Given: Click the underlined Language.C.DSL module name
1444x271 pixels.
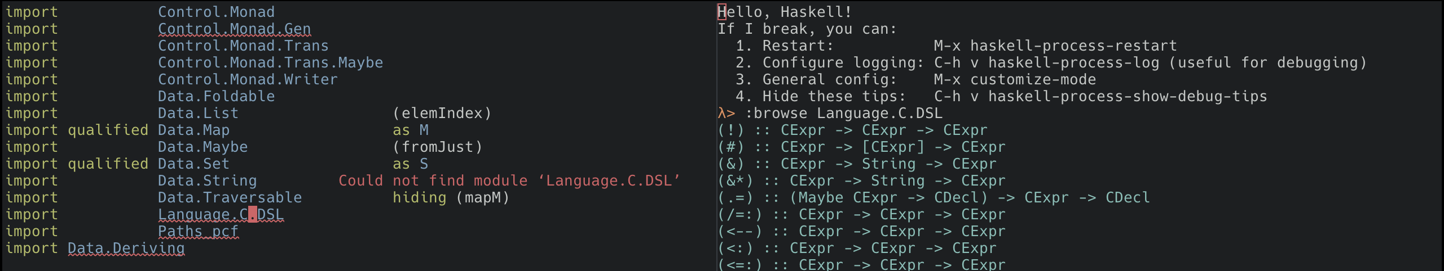Looking at the screenshot, I should 221,214.
